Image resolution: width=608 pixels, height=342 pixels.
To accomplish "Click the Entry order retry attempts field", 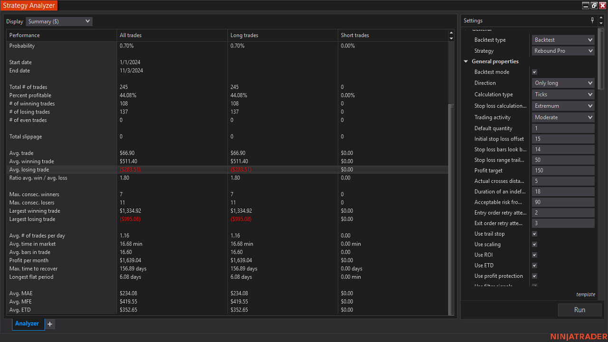I will coord(563,213).
